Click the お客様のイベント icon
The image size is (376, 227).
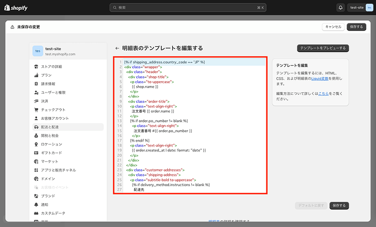[x=36, y=187]
